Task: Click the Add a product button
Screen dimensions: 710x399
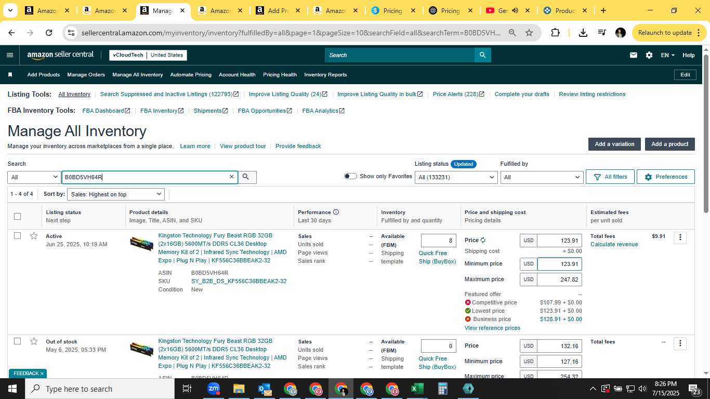Action: tap(670, 144)
